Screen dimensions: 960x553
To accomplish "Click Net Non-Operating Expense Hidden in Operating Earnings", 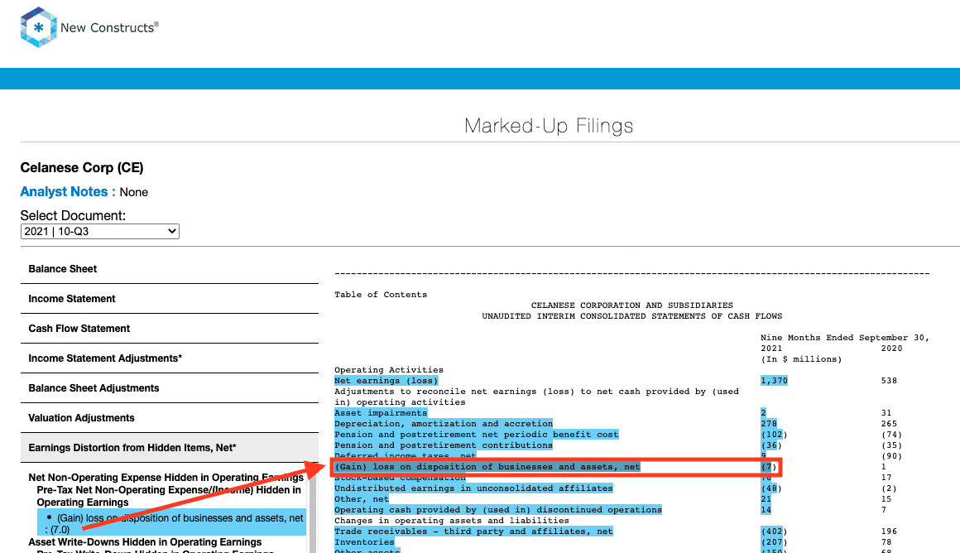I will [166, 478].
